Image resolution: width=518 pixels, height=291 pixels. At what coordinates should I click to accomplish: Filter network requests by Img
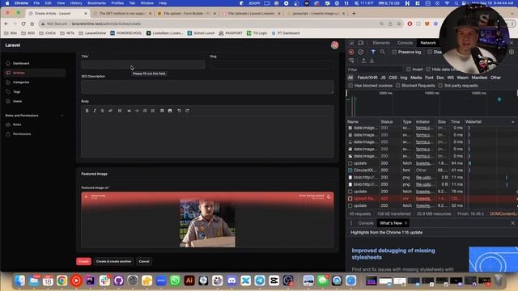[x=404, y=78]
